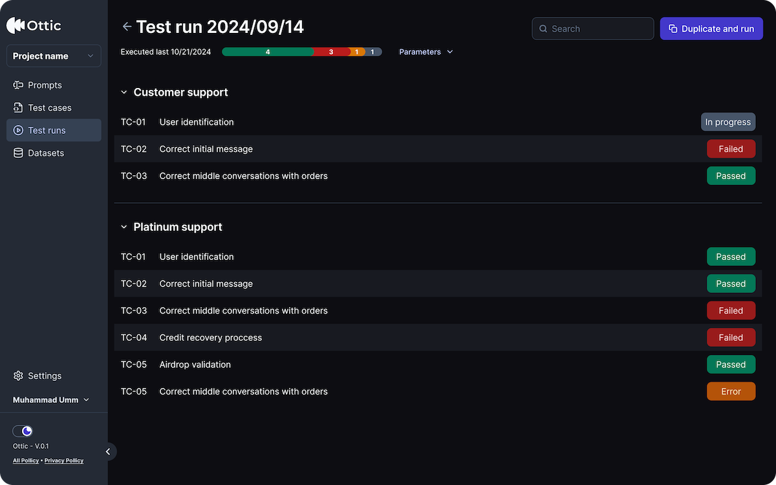Click Failed badge for Credit recovery proccess
Image resolution: width=776 pixels, height=485 pixels.
(x=731, y=338)
